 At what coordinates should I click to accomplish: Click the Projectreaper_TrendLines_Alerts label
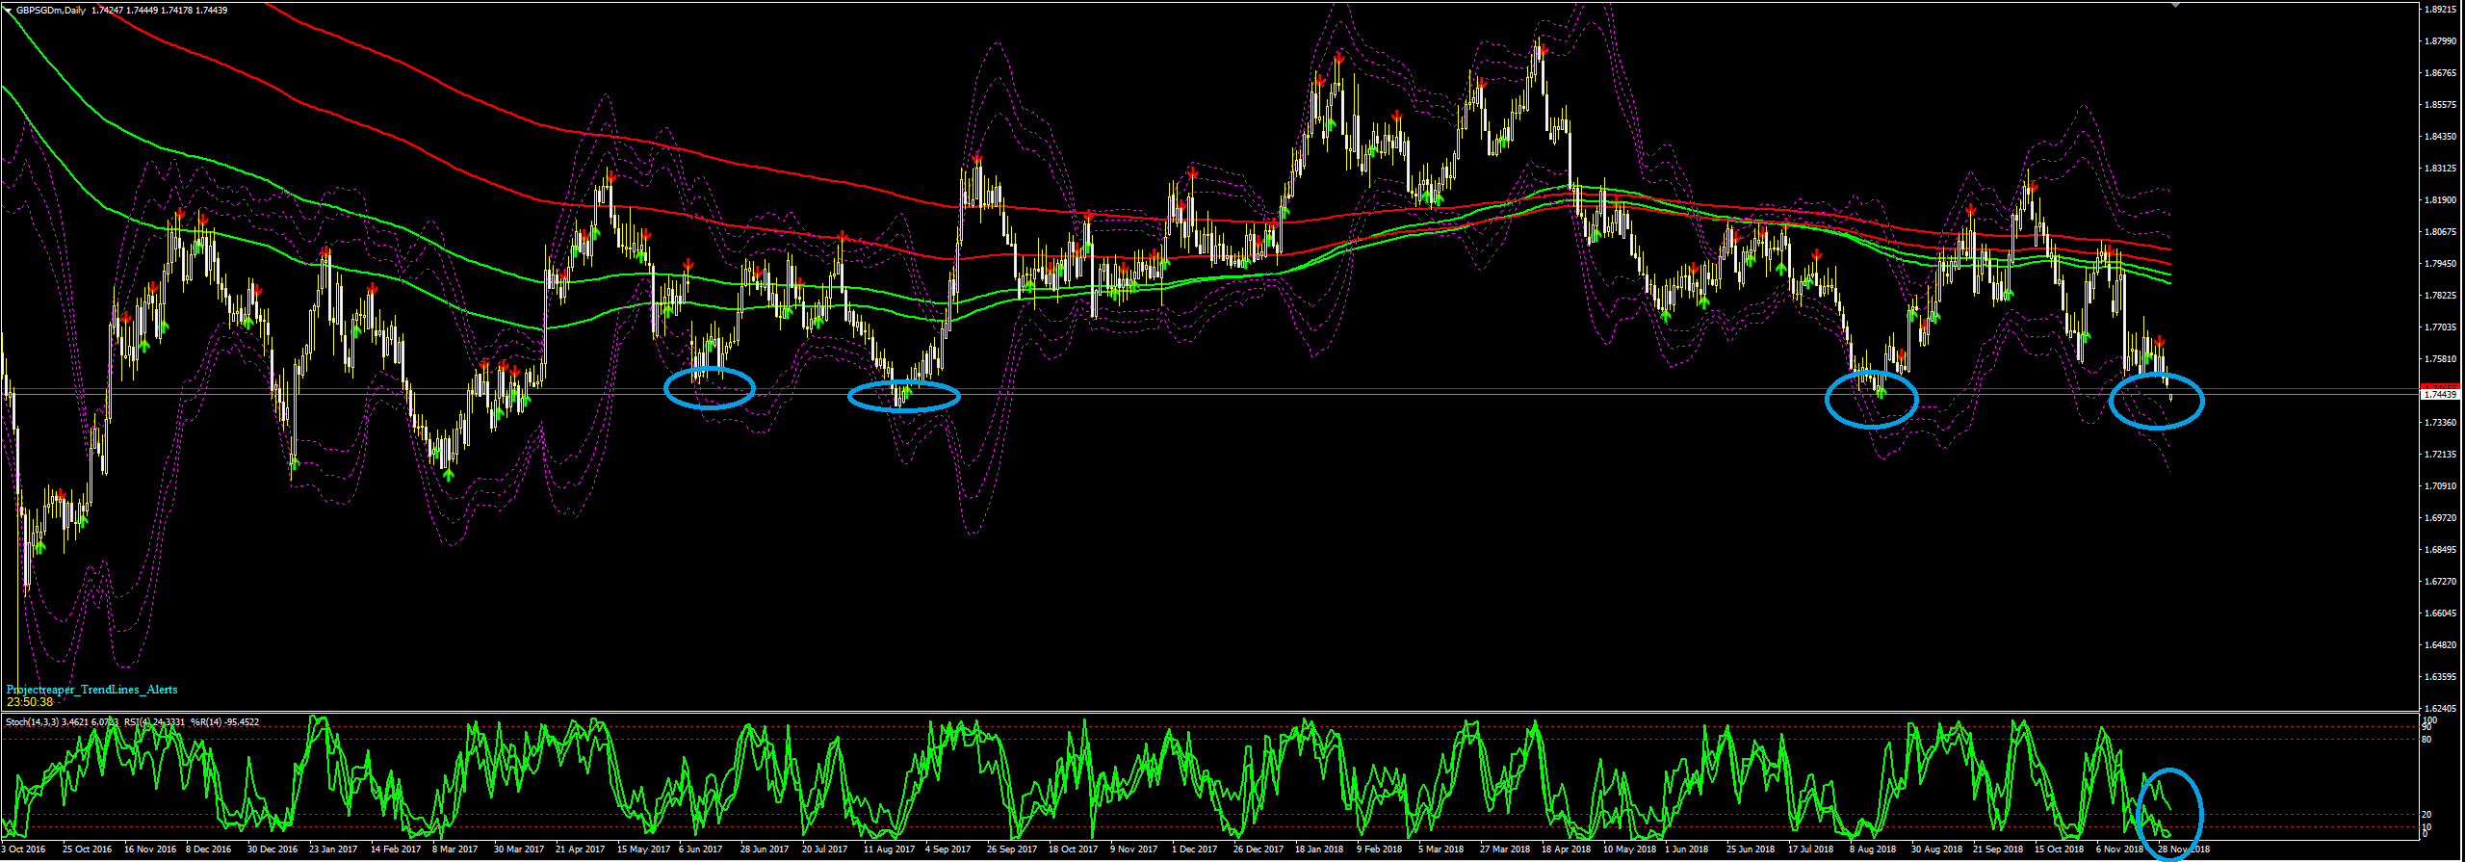(x=91, y=690)
